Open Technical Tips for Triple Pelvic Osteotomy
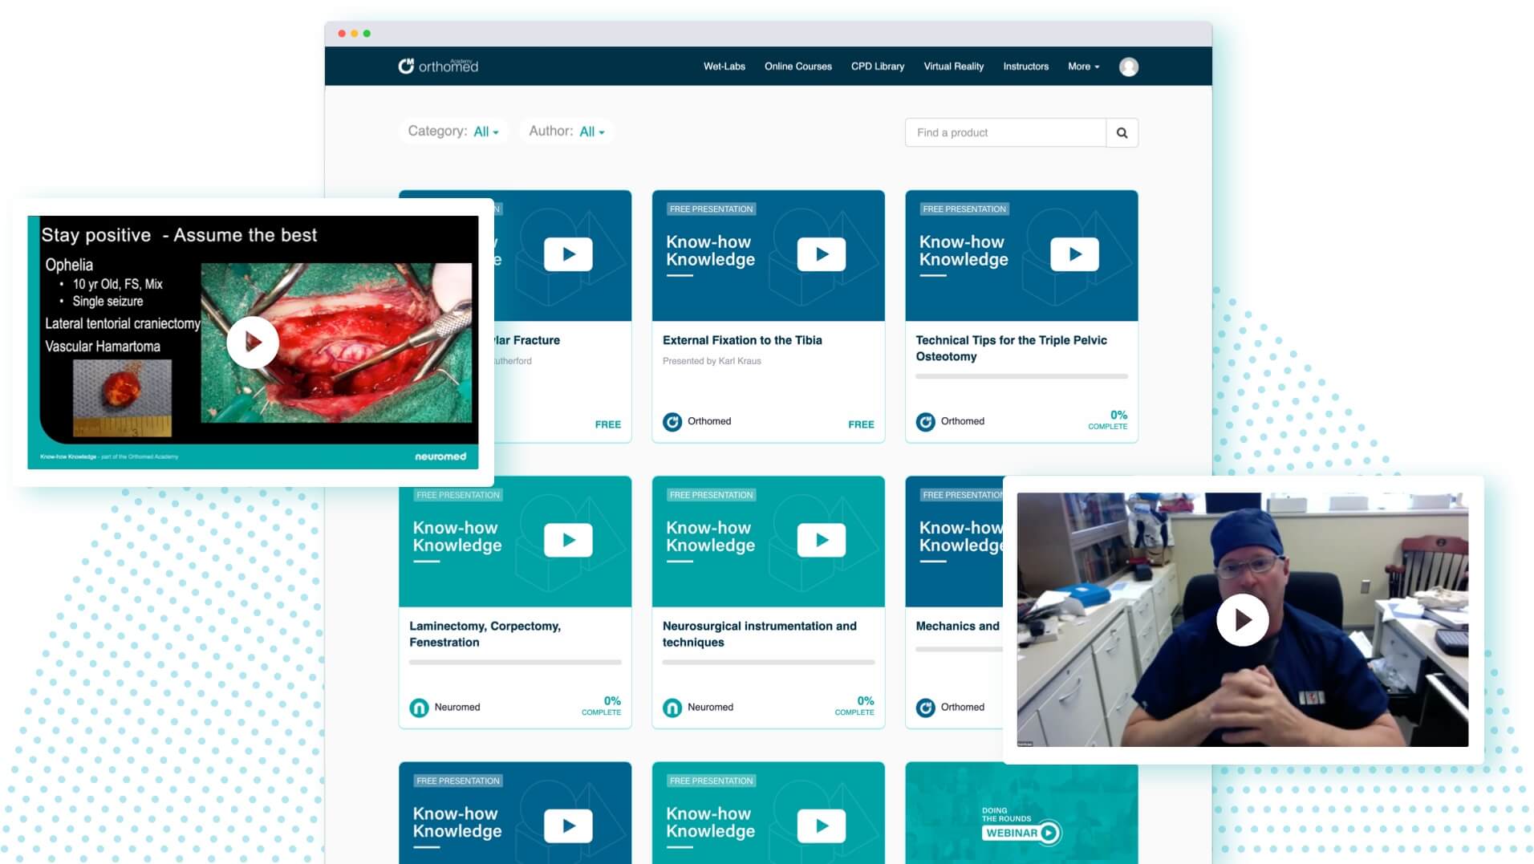 (x=1011, y=348)
